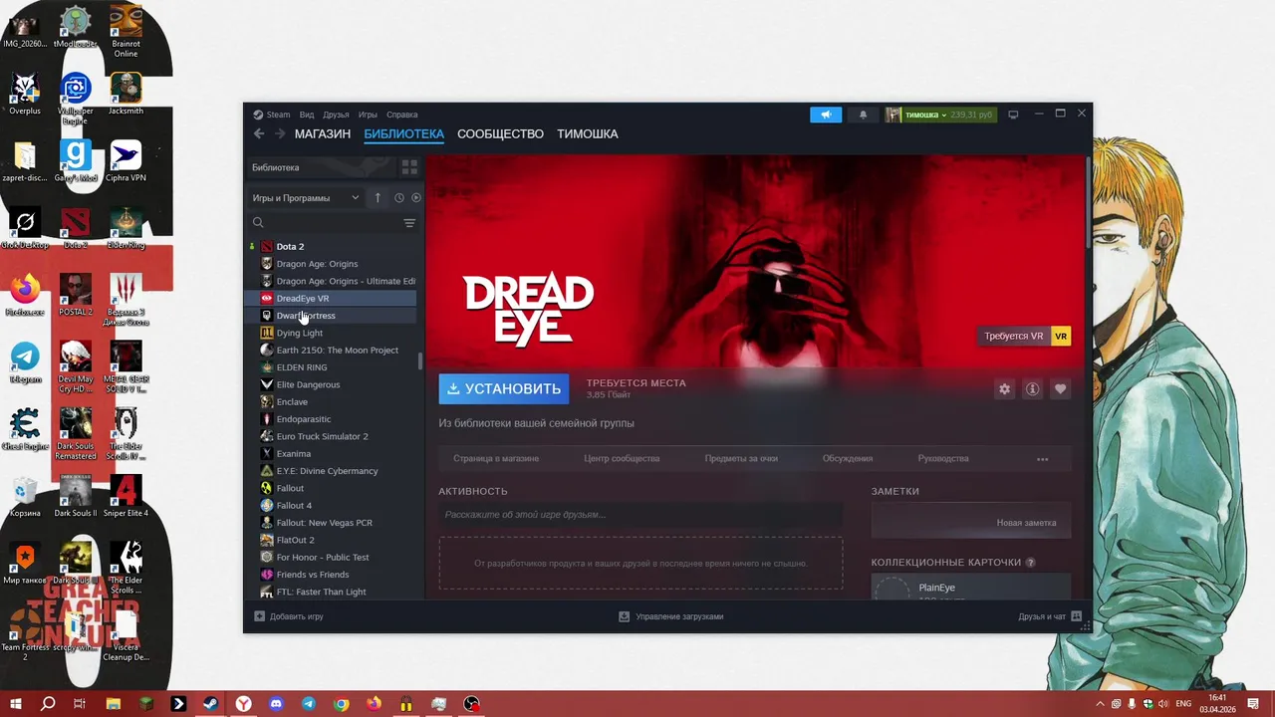Click Cheat Engine desktop shortcut
This screenshot has height=717, width=1275.
pos(25,428)
